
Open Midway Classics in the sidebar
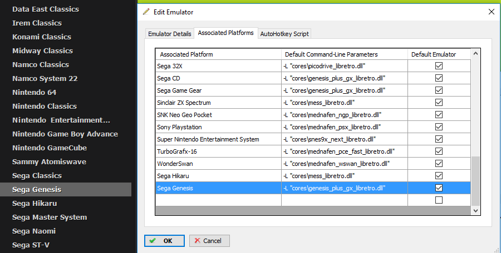coord(42,50)
